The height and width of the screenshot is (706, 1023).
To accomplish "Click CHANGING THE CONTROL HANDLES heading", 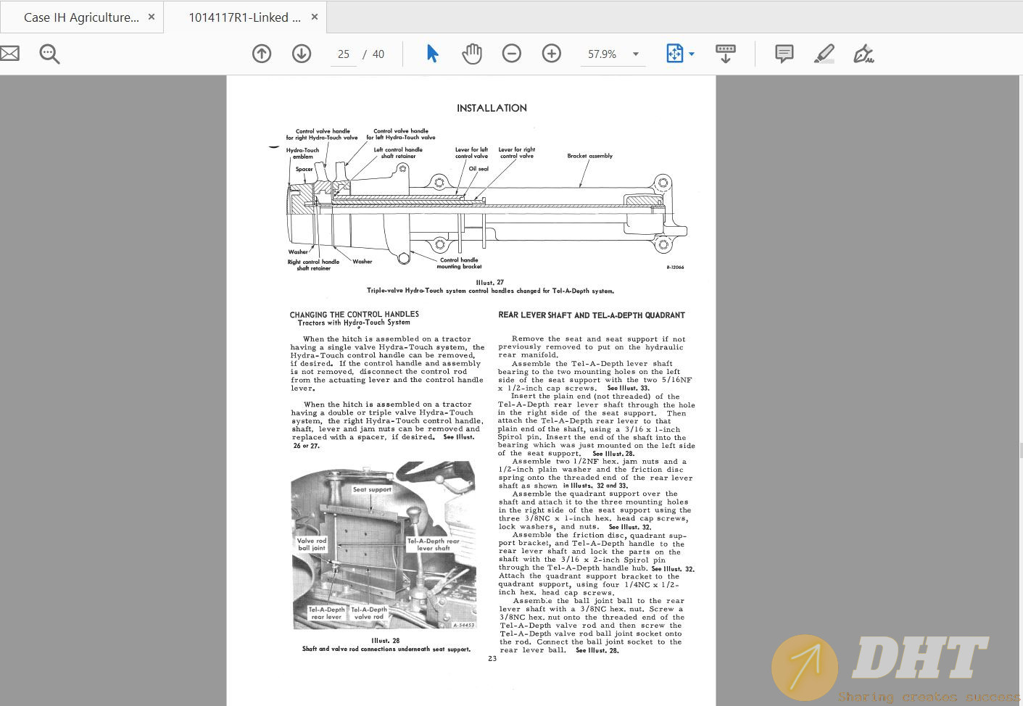I will 355,315.
